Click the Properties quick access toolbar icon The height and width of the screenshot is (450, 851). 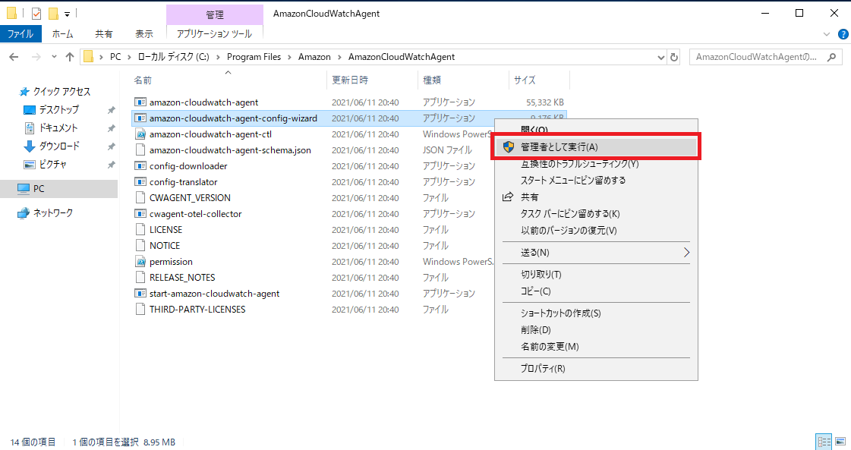coord(36,14)
